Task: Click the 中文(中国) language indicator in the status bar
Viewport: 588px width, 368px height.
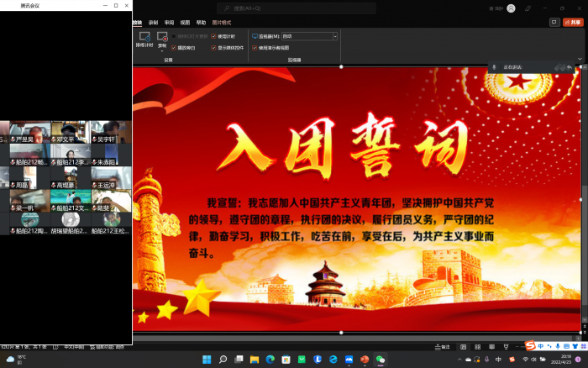Action: (x=74, y=347)
